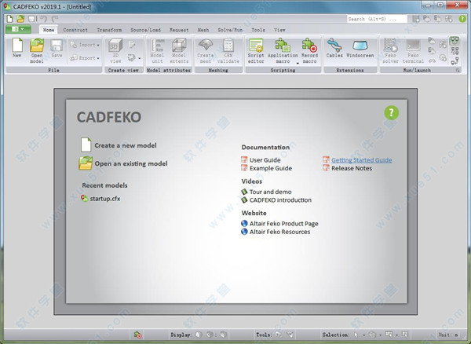This screenshot has height=344, width=471.
Task: Switch to the Home tab
Action: (49, 30)
